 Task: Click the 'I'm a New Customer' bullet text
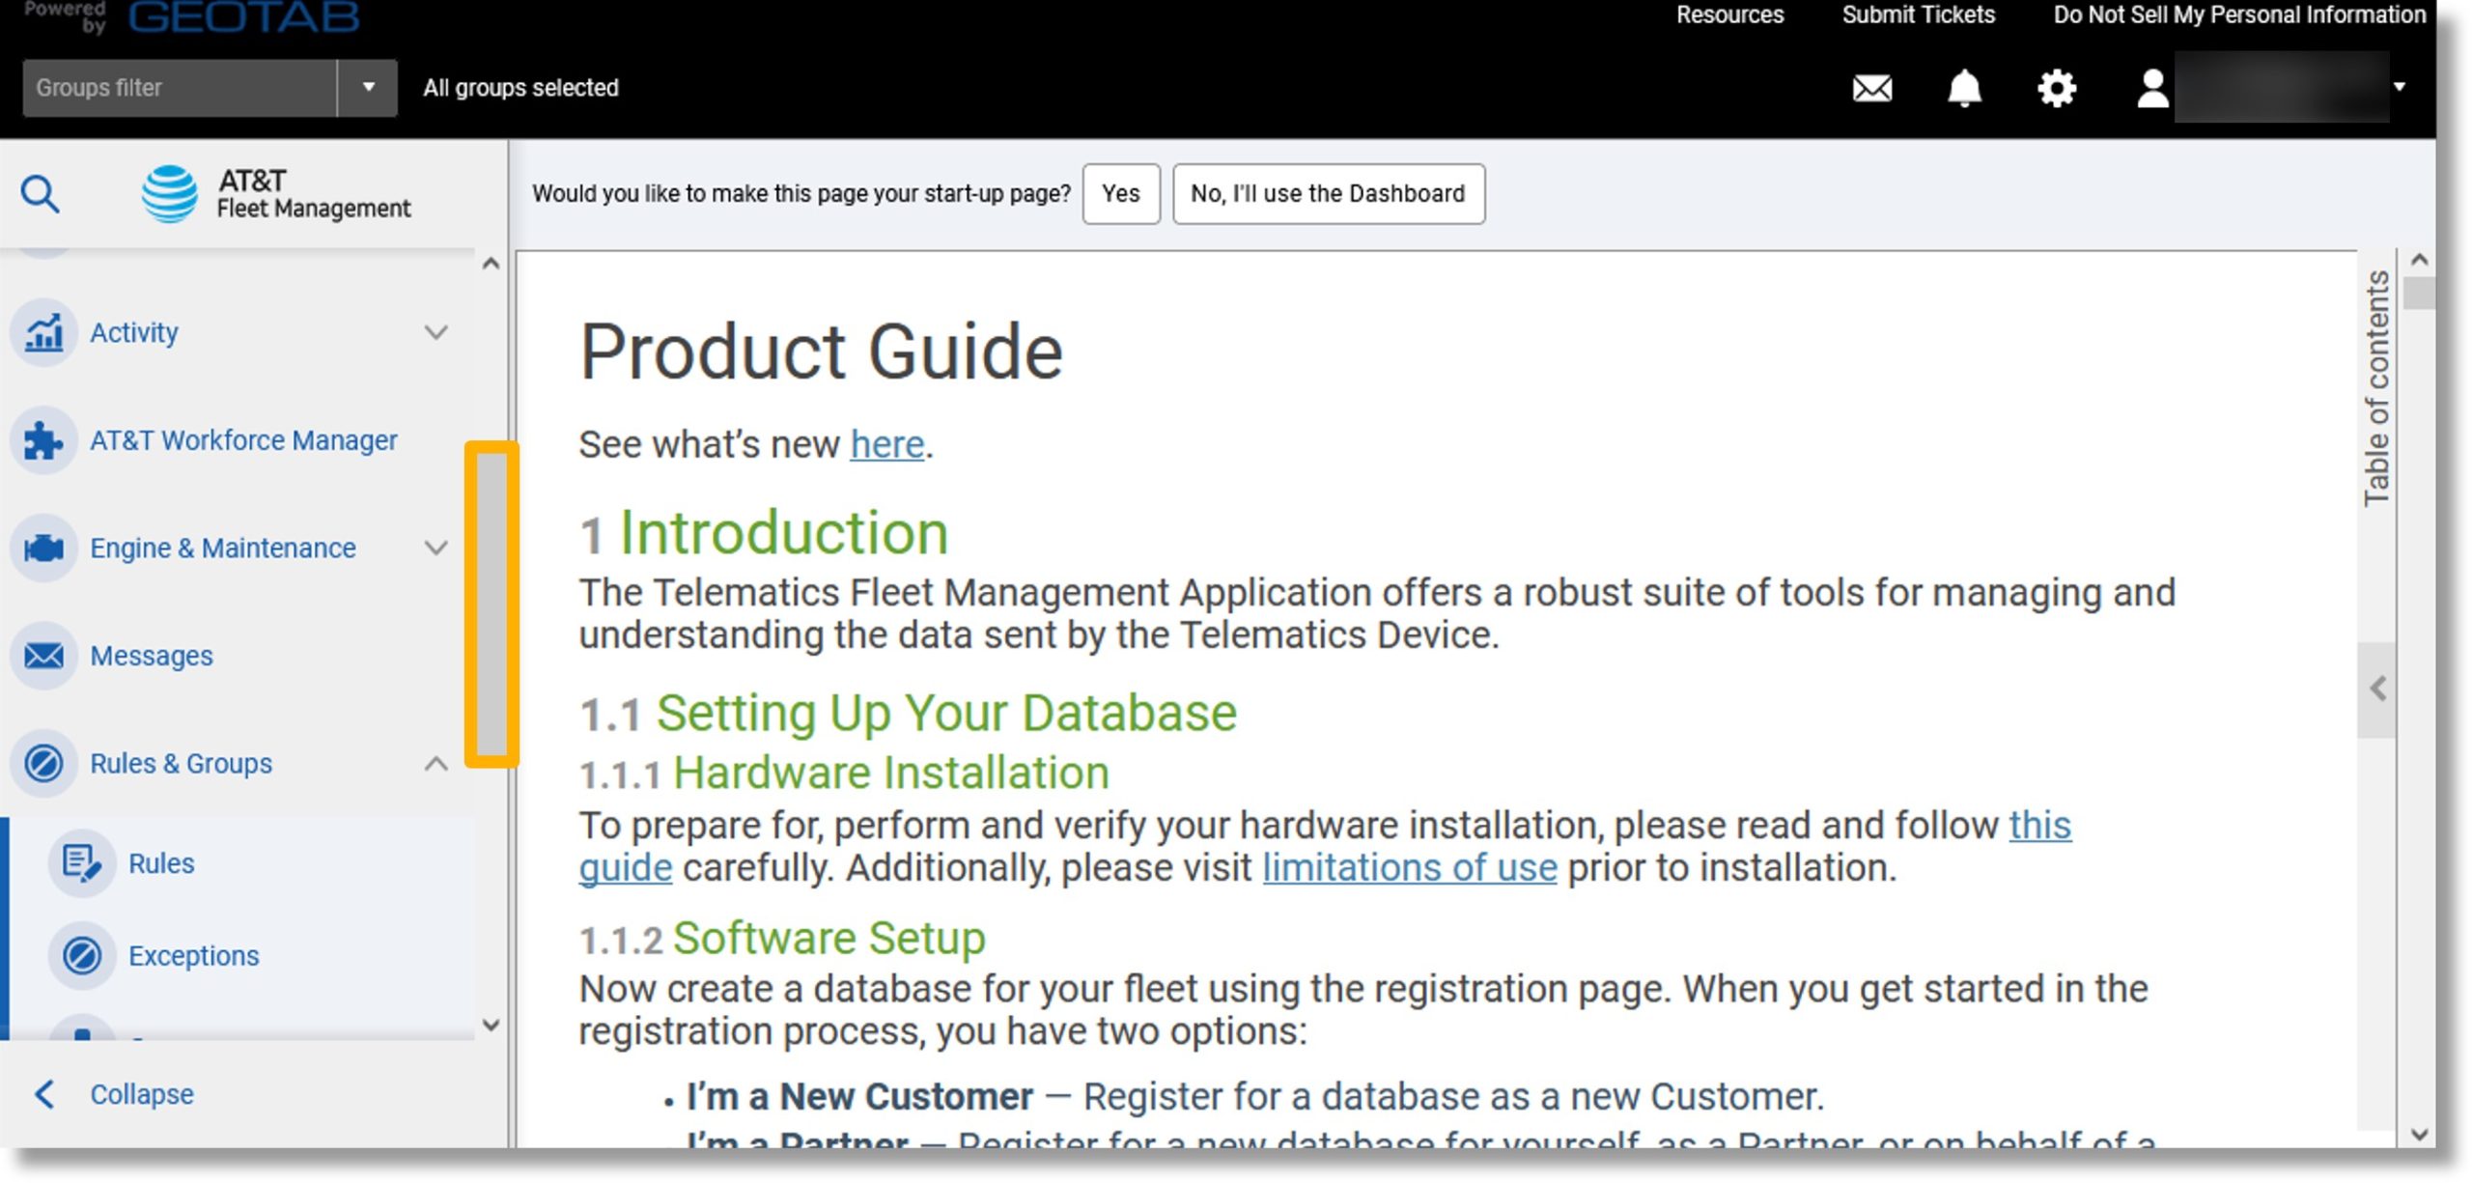[859, 1097]
